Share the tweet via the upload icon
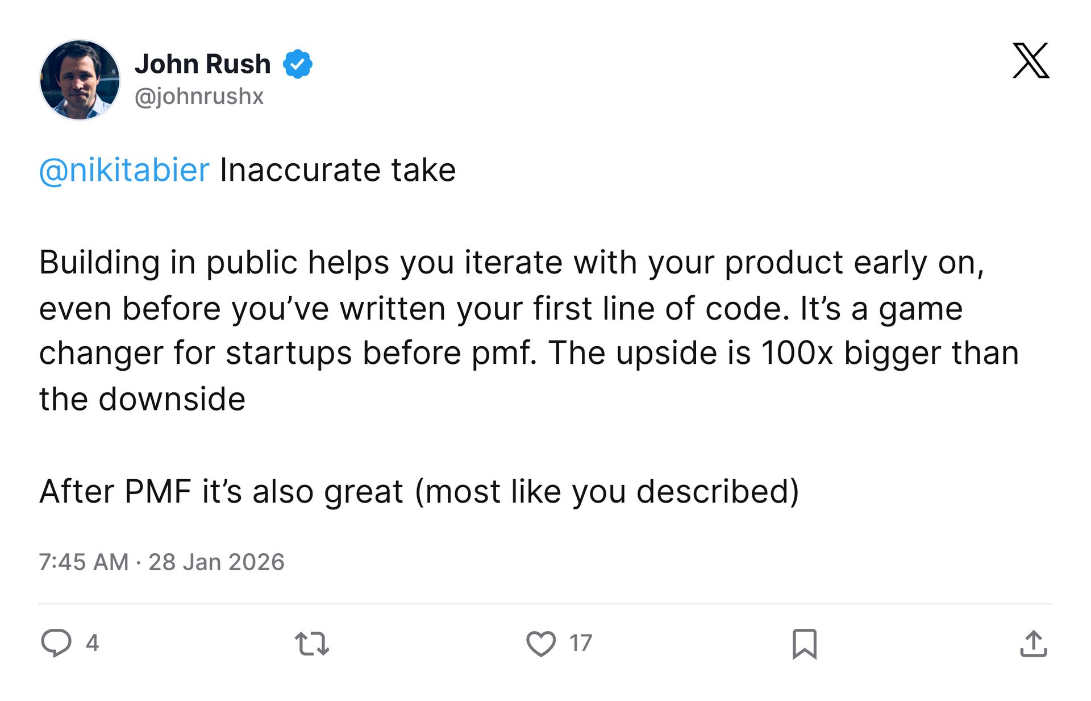The width and height of the screenshot is (1091, 701). pyautogui.click(x=1033, y=644)
